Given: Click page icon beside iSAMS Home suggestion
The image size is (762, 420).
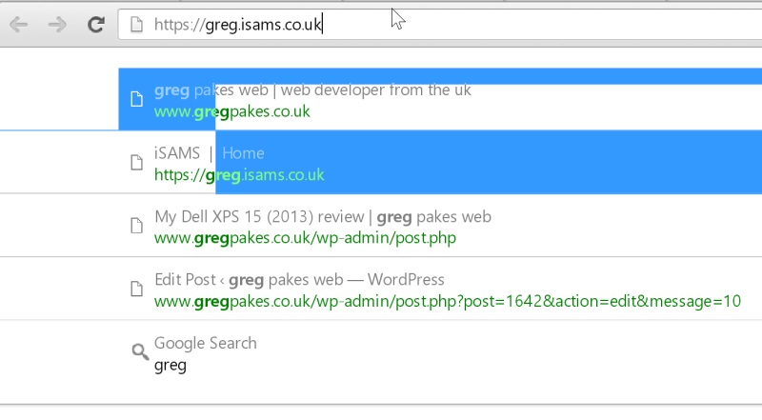Looking at the screenshot, I should point(136,162).
